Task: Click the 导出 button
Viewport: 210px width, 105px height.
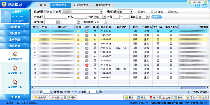Action: (190, 97)
